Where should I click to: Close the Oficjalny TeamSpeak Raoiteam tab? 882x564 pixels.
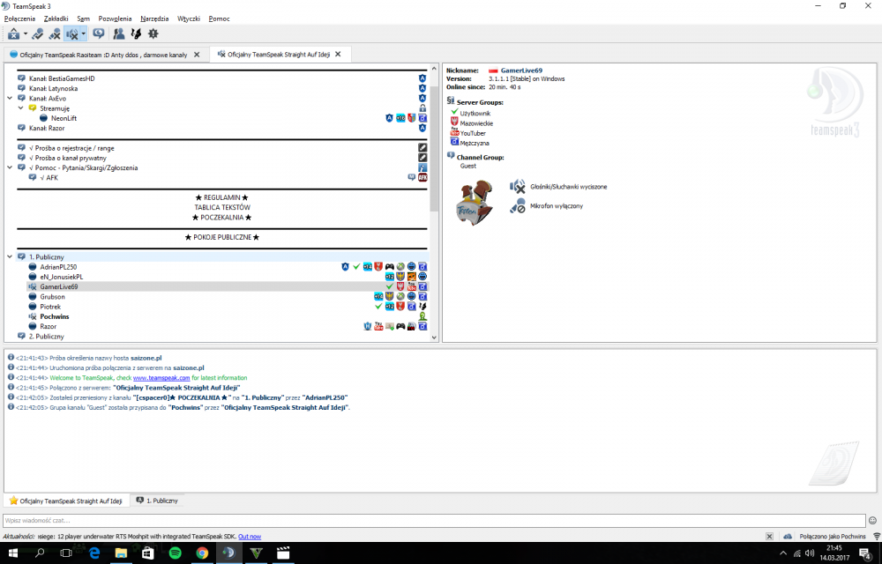pos(197,55)
